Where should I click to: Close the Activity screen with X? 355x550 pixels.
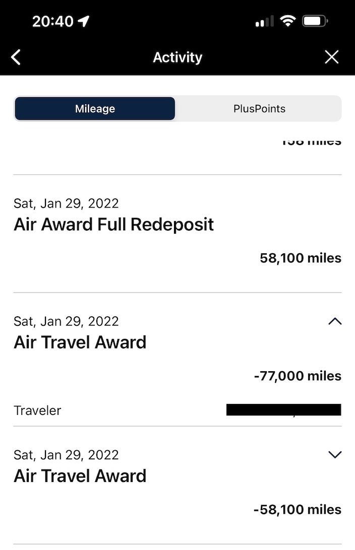pos(331,57)
